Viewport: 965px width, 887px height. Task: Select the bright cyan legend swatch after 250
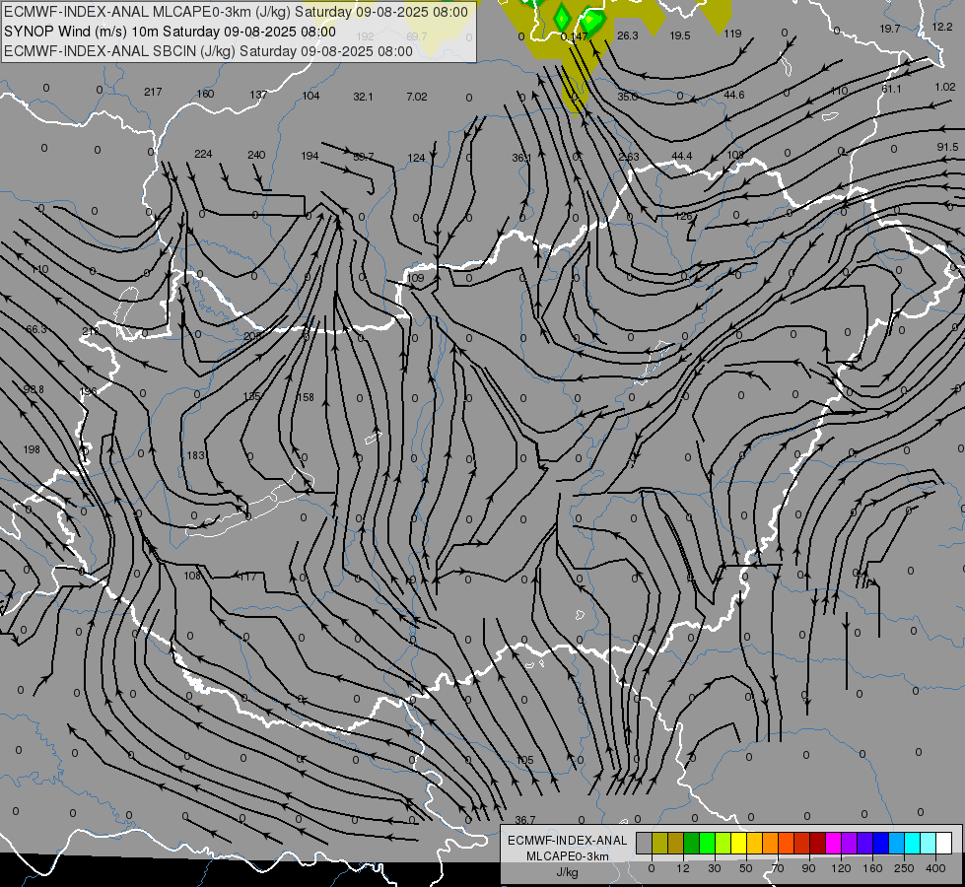912,844
